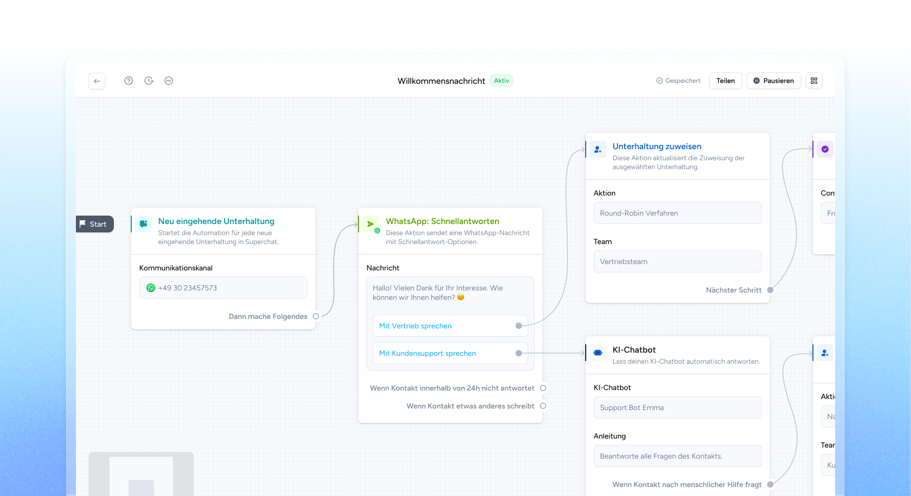Open the Round-Robin Verfahren action dropdown
The image size is (911, 496).
(x=677, y=213)
